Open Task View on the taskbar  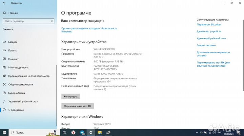point(64,132)
